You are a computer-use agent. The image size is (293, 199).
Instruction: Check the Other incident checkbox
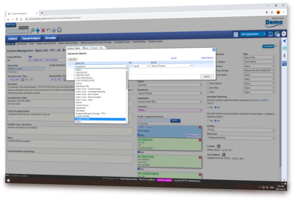(x=208, y=92)
